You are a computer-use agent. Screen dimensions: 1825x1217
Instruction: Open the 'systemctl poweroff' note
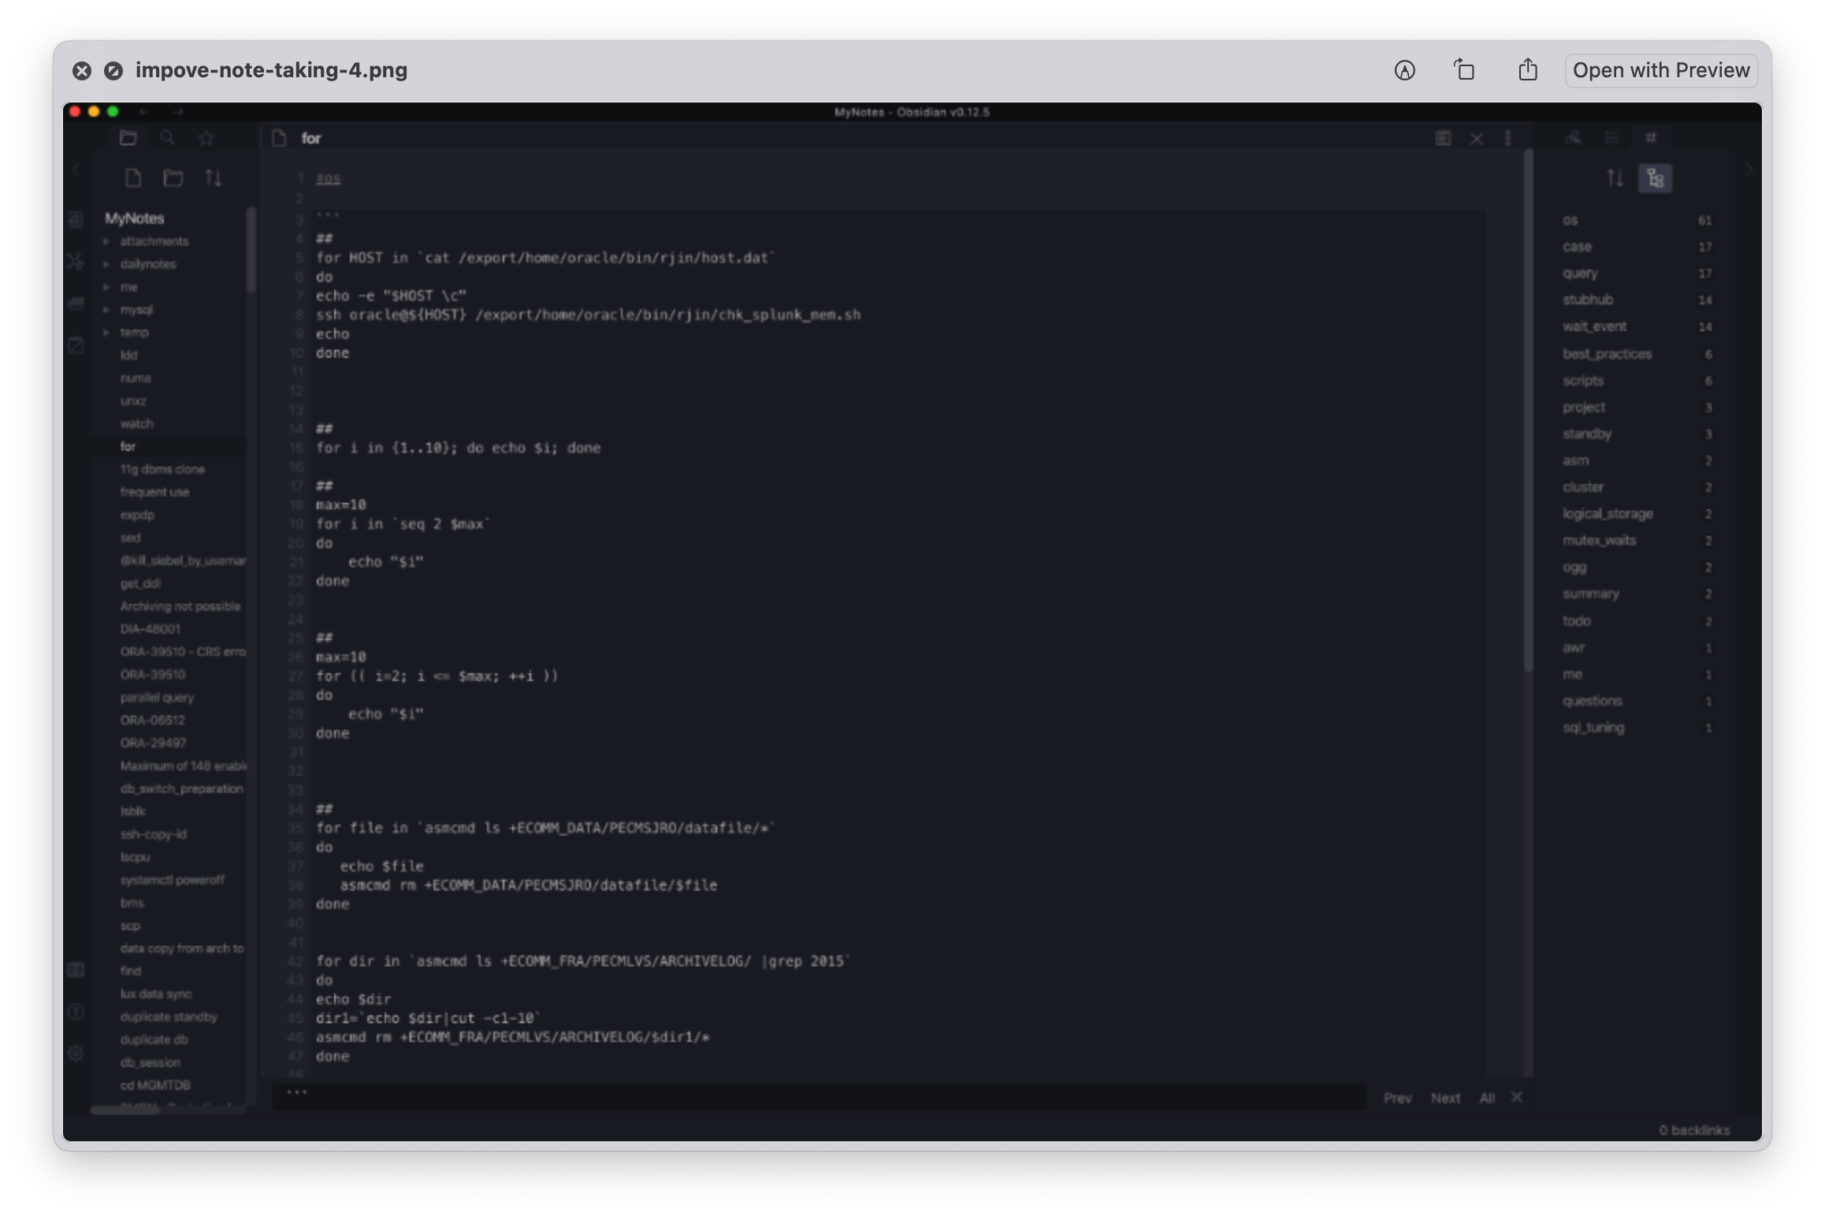pyautogui.click(x=173, y=880)
